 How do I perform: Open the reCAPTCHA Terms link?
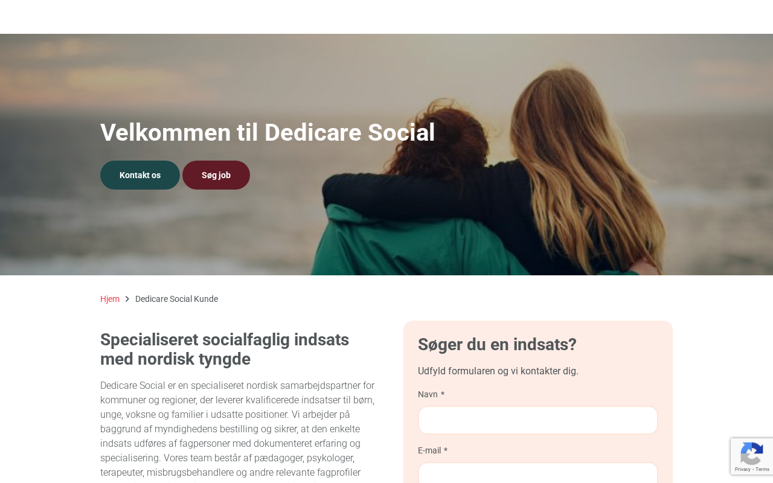point(763,470)
